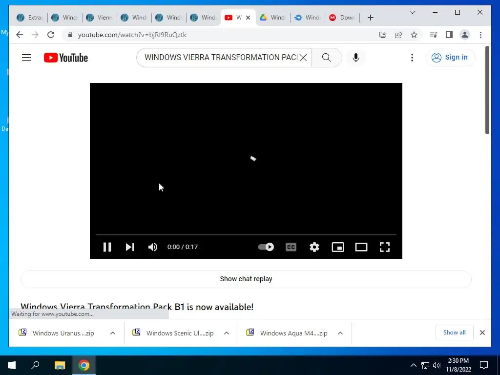Open a new browser tab
500x375 pixels.
point(371,18)
